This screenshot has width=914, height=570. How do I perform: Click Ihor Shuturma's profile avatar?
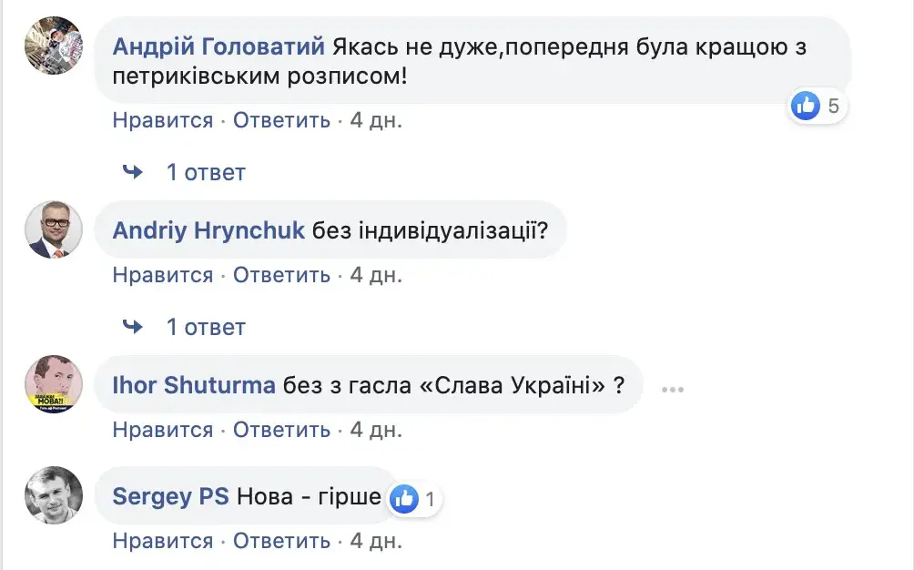tap(54, 383)
